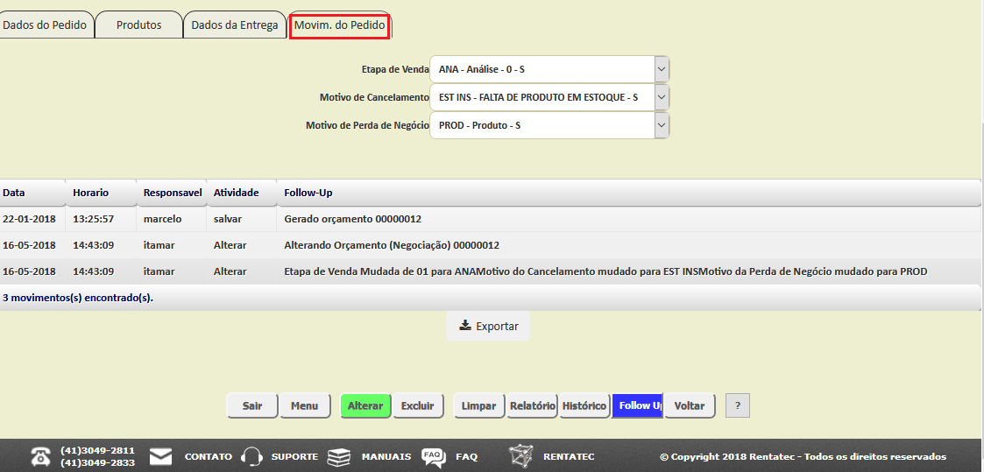Click the MANUAIS footer link
Image resolution: width=984 pixels, height=472 pixels.
click(386, 457)
